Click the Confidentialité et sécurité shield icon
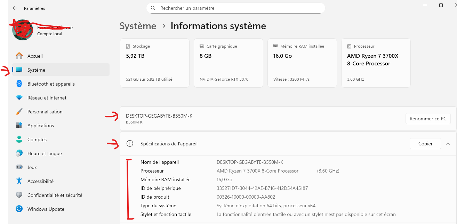Viewport: 457px width, 224px height. pos(19,195)
